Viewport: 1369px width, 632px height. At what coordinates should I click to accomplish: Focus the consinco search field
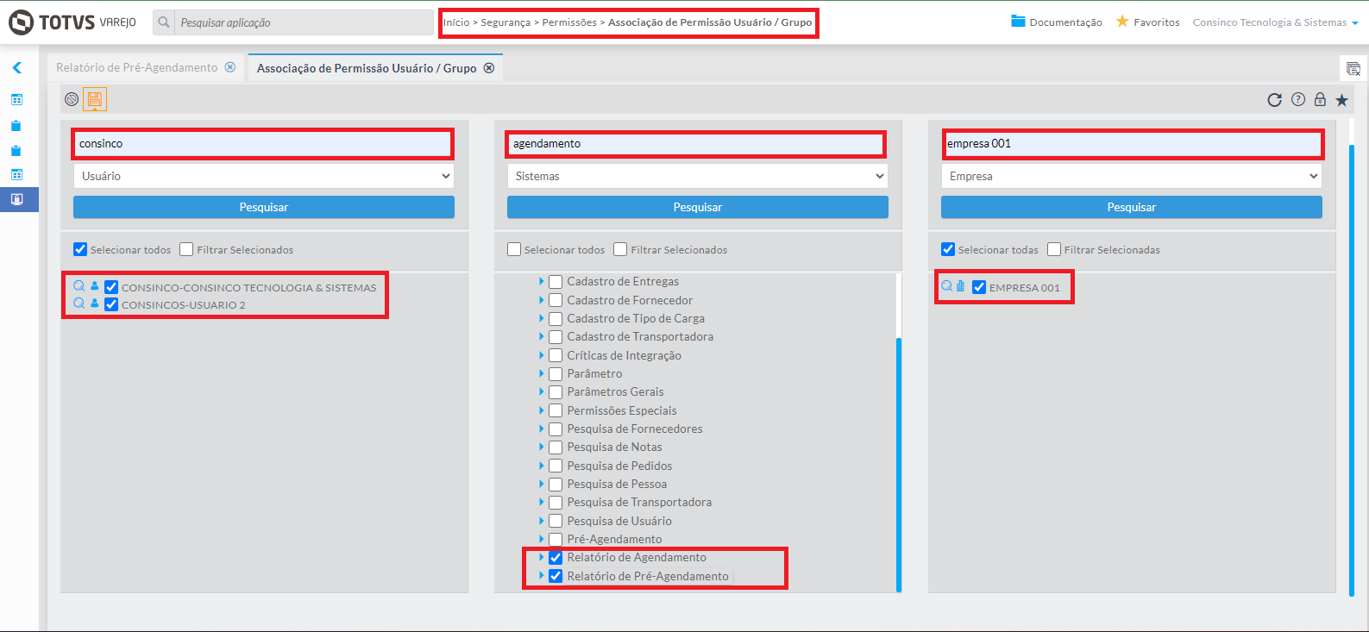tap(262, 144)
